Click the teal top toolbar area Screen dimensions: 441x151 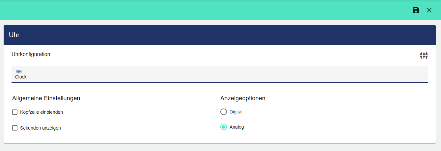198,10
